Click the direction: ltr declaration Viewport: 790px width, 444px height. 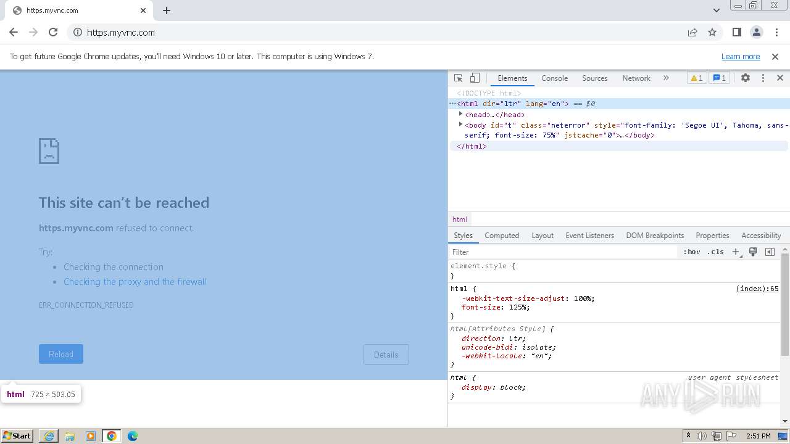[x=494, y=339]
